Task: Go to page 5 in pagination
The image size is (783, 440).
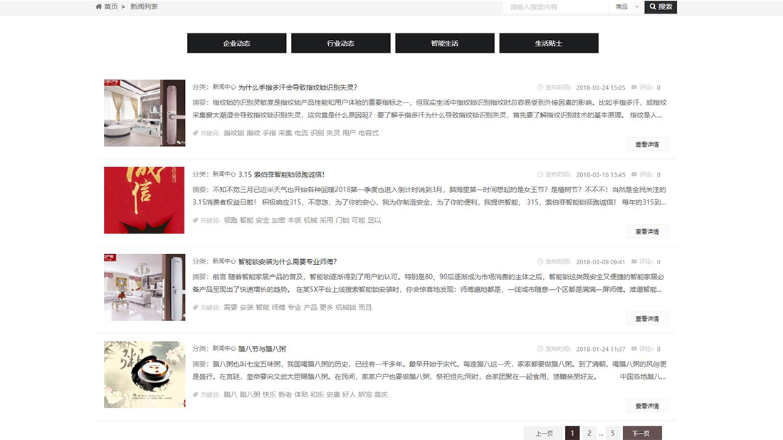Action: tap(612, 432)
